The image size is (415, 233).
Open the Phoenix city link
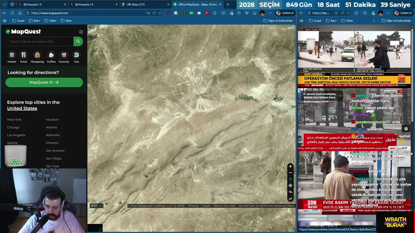[52, 143]
